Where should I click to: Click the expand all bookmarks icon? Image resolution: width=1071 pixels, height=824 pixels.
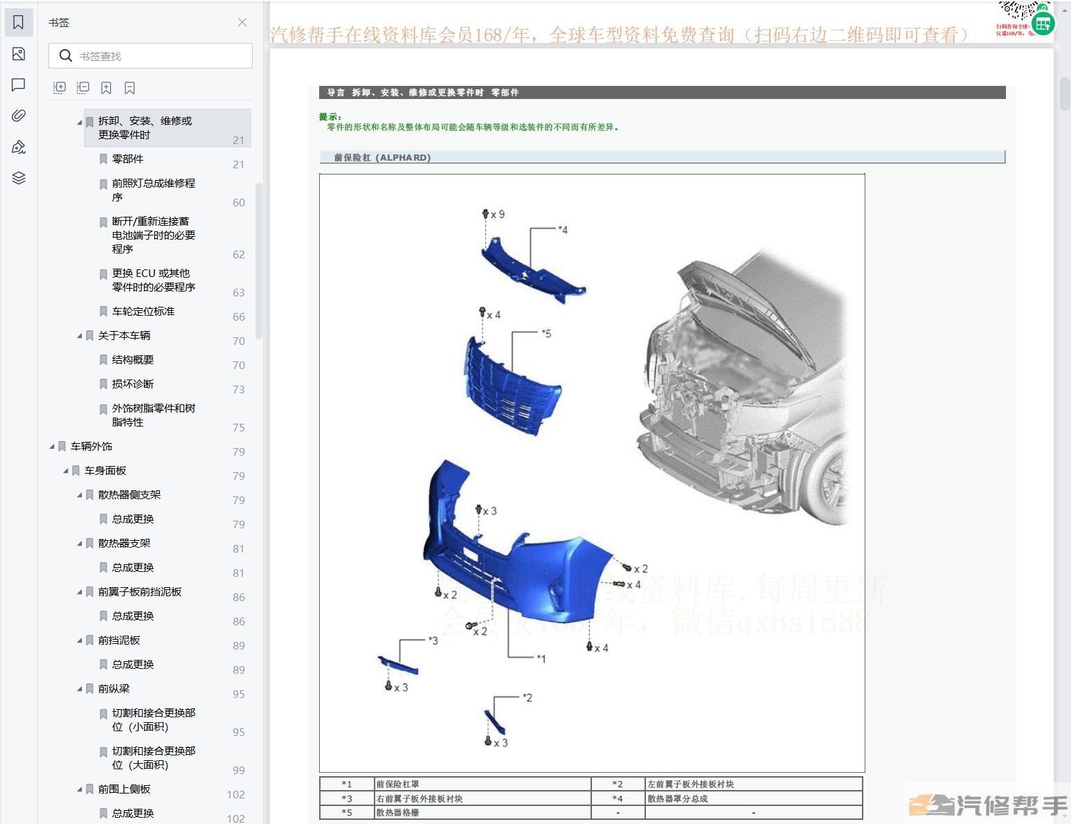(60, 87)
